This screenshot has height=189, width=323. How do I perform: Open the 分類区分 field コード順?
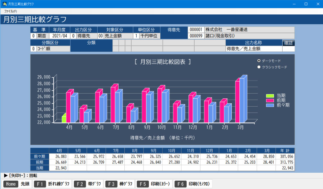tap(53, 49)
